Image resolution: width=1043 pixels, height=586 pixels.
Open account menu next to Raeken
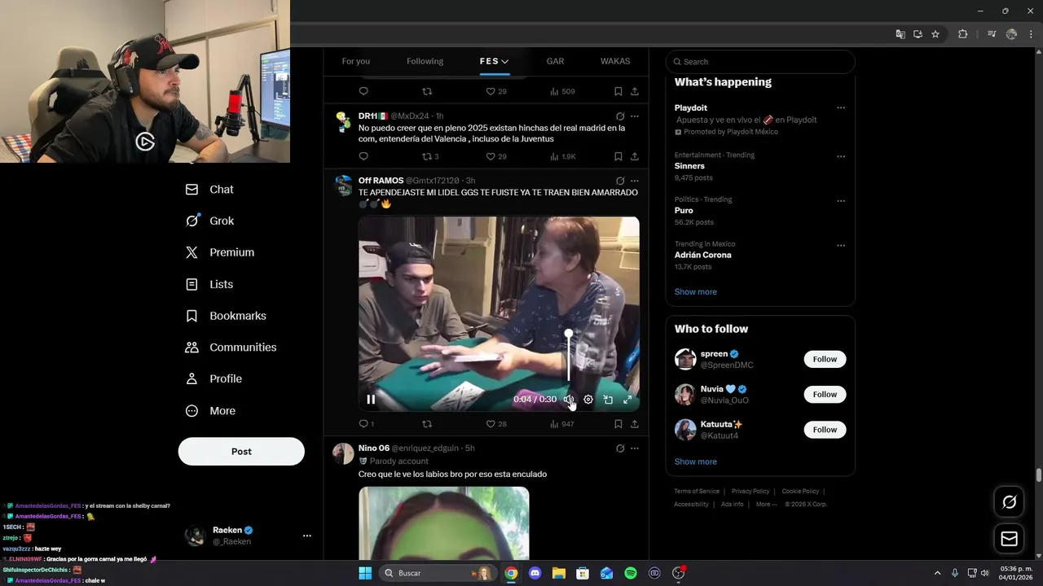[x=307, y=536]
